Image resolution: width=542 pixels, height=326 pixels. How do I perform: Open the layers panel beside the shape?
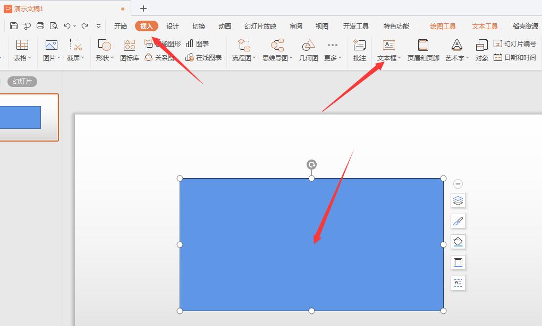pos(458,200)
